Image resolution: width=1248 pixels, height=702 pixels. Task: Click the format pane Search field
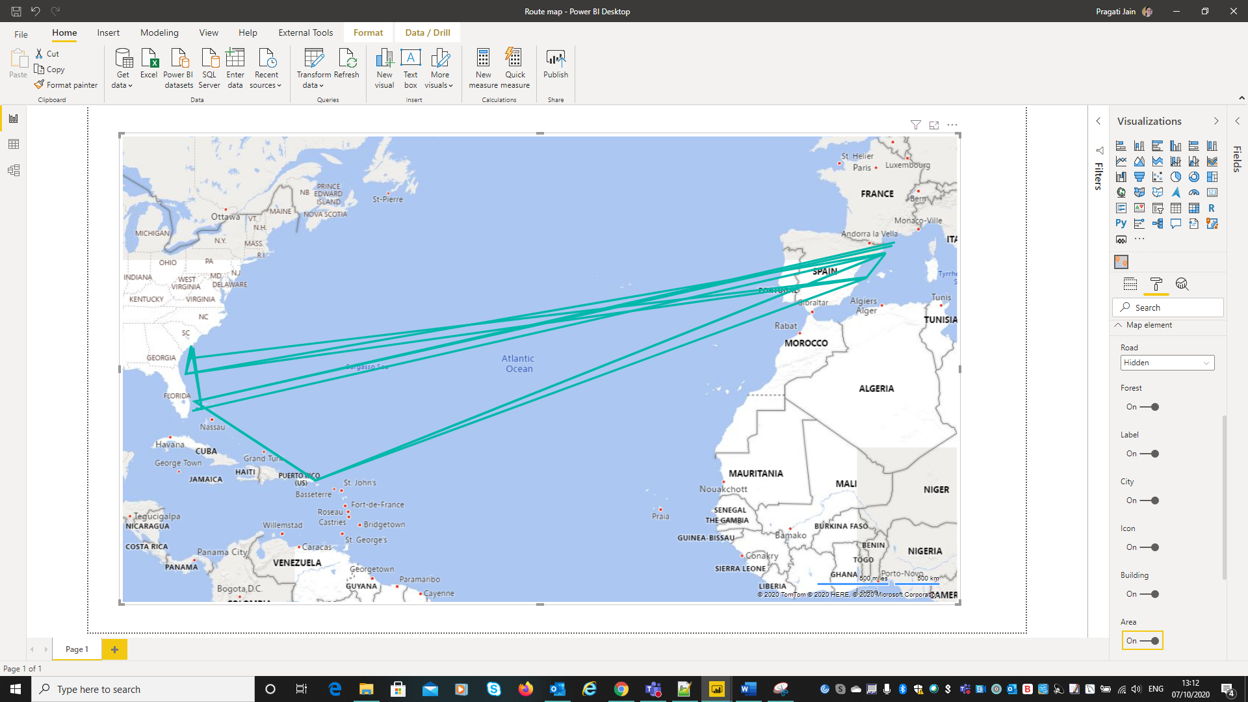coord(1168,307)
